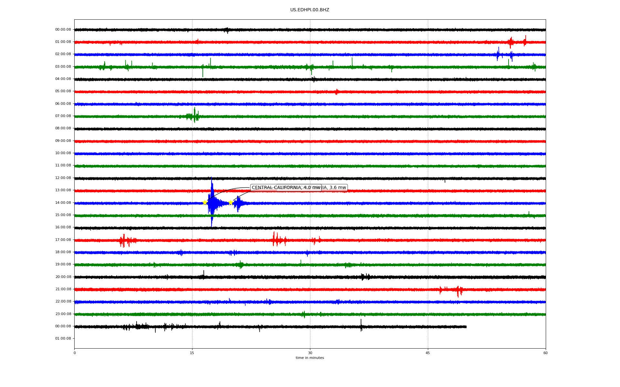The width and height of the screenshot is (620, 387).
Task: Click the 14:00:08 time label
Action: point(63,203)
